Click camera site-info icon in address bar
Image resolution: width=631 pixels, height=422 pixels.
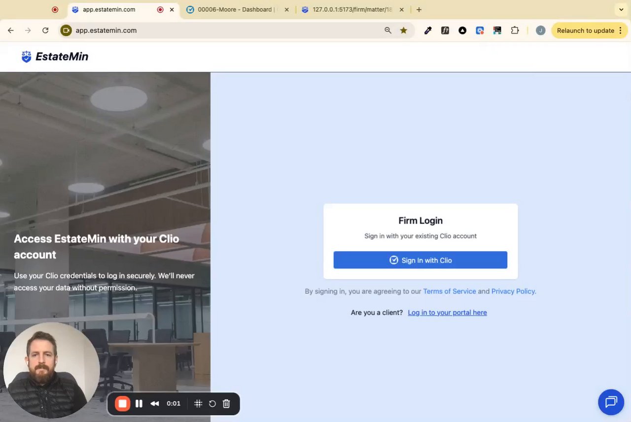coord(66,31)
